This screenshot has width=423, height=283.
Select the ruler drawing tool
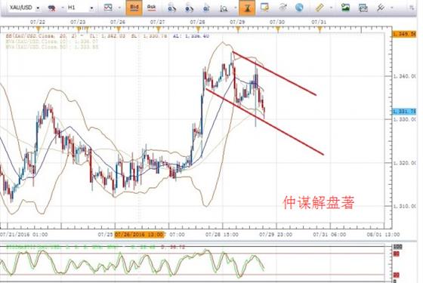pyautogui.click(x=319, y=8)
